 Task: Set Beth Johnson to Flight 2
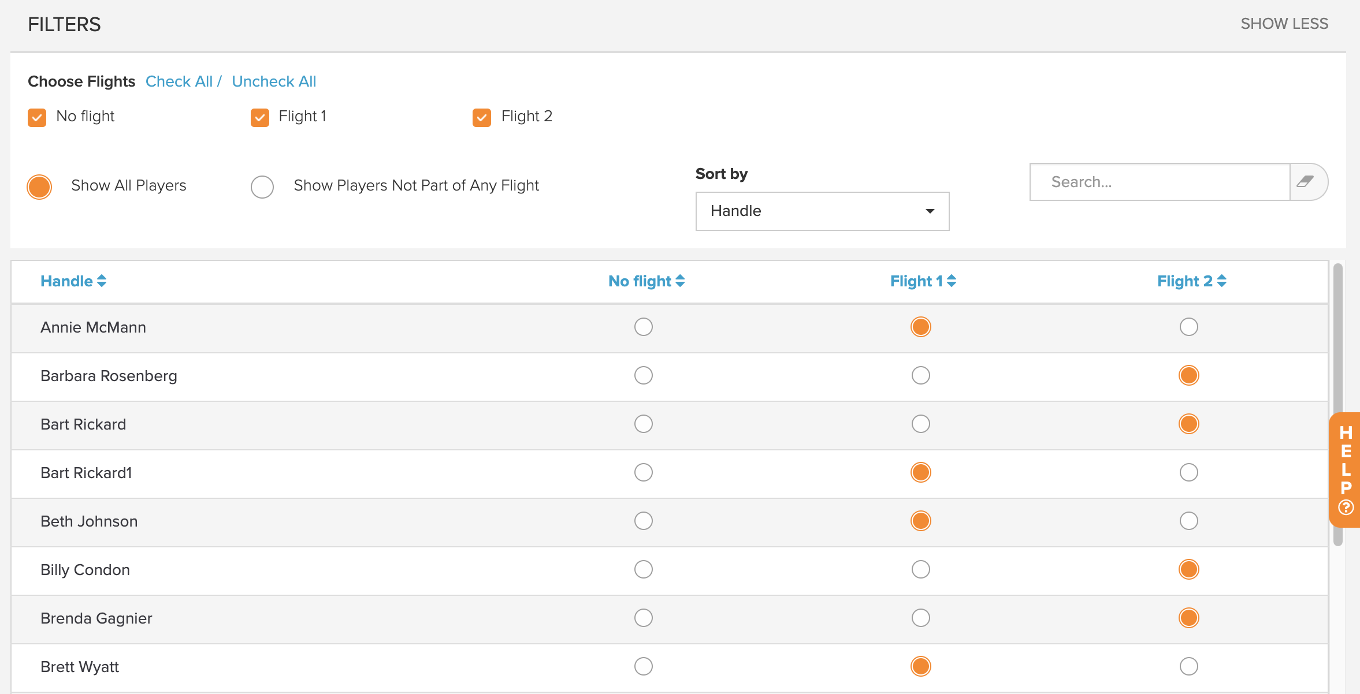(1189, 521)
